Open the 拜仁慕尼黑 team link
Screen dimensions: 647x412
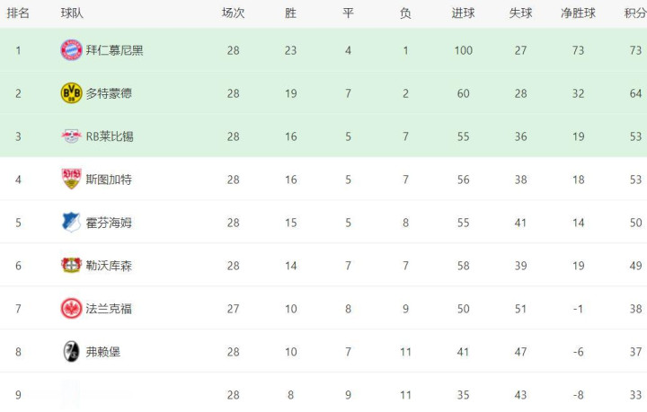[114, 50]
